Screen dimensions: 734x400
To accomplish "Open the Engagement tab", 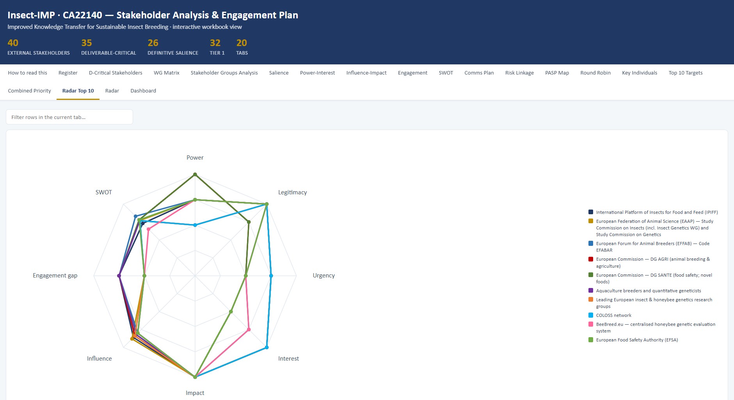I will (x=412, y=73).
